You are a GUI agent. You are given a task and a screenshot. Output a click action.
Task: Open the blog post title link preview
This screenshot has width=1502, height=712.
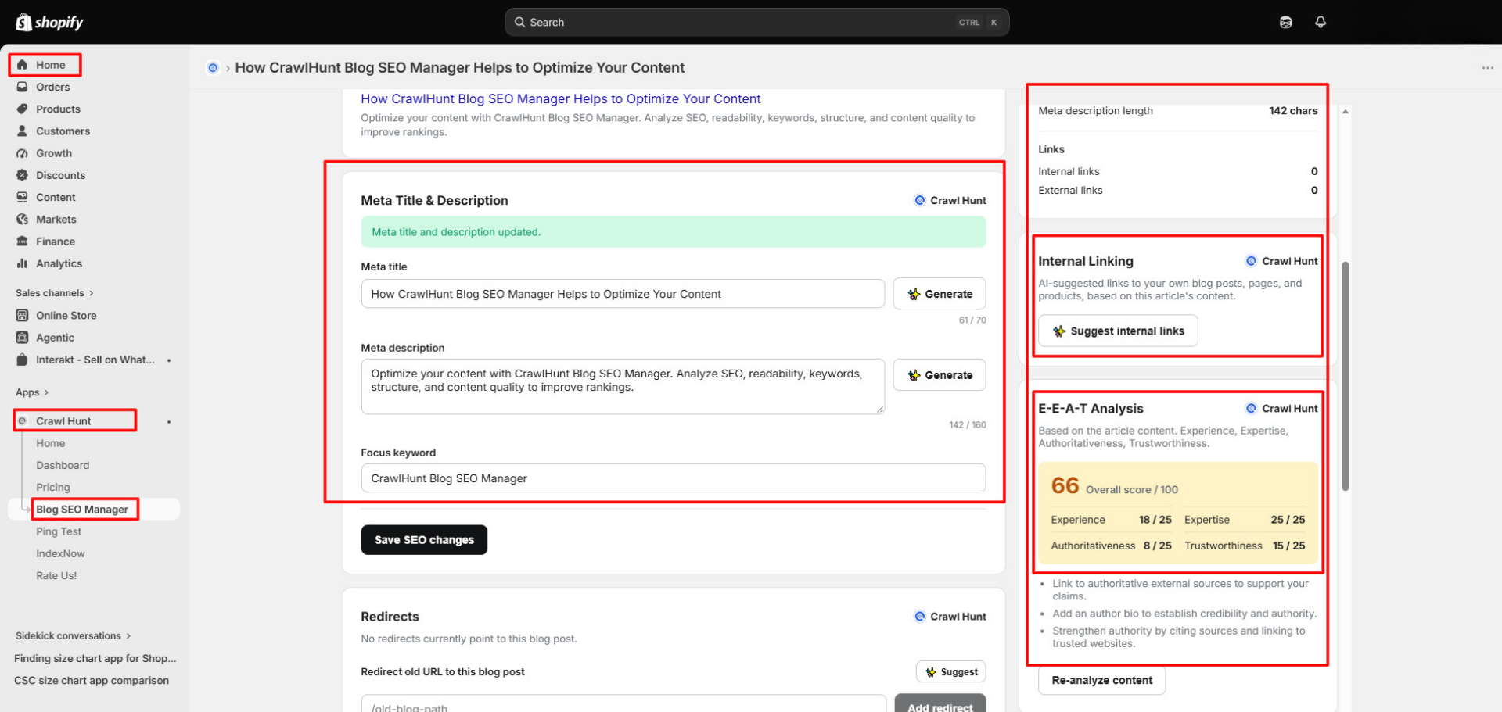tap(560, 98)
